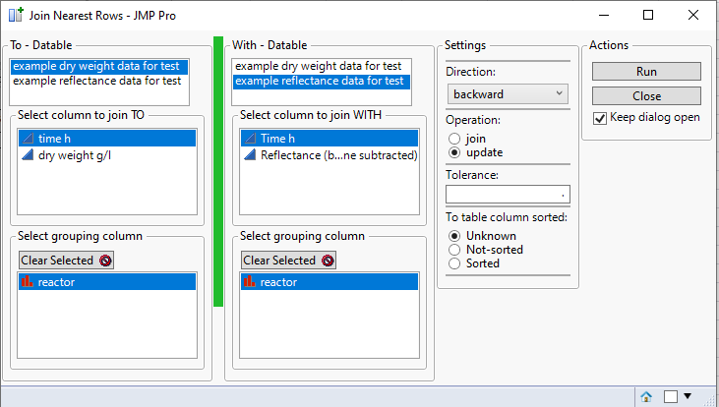
Task: Toggle the 'Keep dialog open' checkbox
Action: (600, 117)
